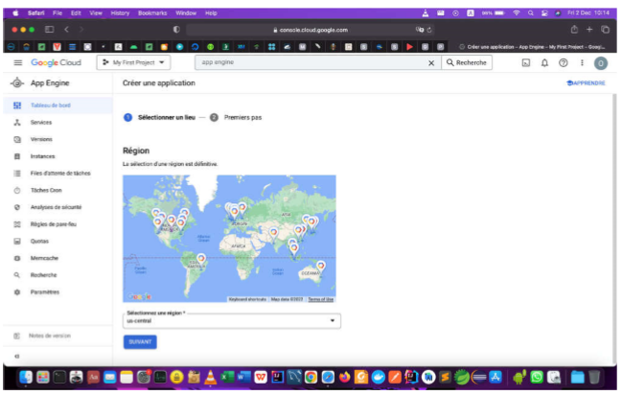Open the Help menu
The width and height of the screenshot is (622, 395).
point(211,13)
